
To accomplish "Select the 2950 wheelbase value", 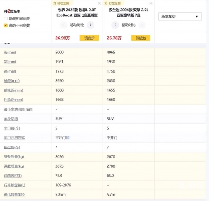I will [x=59, y=81].
